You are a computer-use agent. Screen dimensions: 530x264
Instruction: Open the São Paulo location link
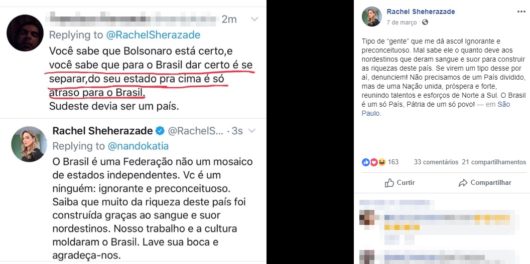pyautogui.click(x=436, y=109)
